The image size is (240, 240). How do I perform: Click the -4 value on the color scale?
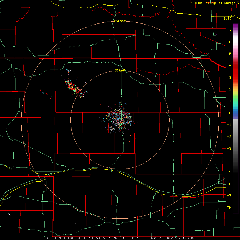229,160
